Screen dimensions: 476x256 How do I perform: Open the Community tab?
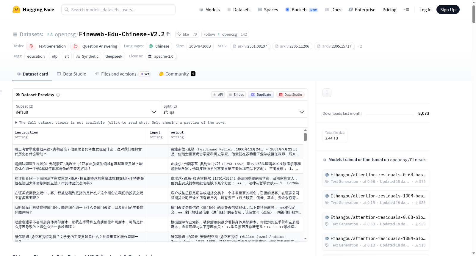pyautogui.click(x=177, y=74)
